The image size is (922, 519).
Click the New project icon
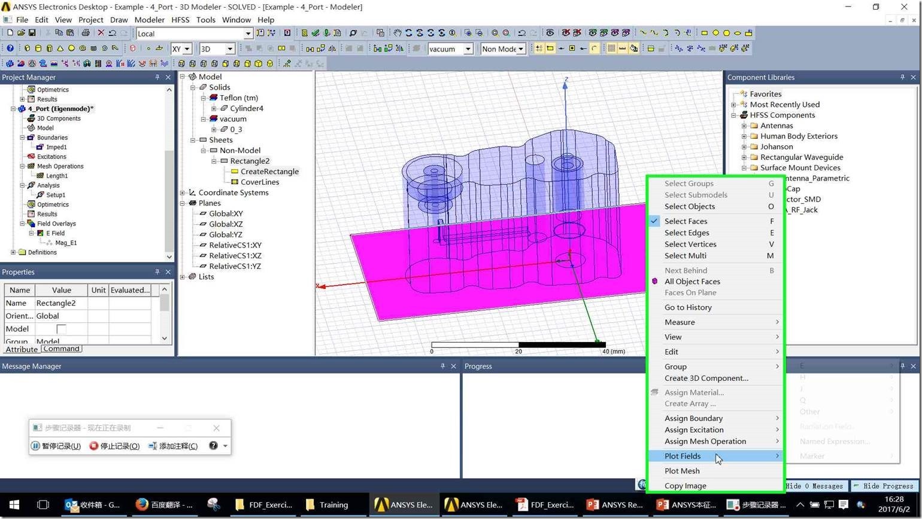click(x=10, y=33)
